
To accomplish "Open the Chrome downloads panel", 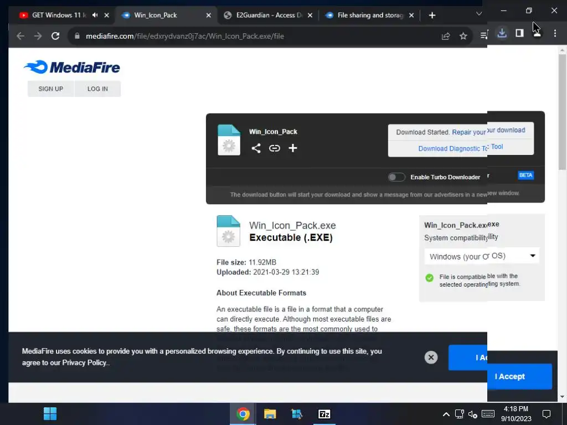I will [x=502, y=33].
